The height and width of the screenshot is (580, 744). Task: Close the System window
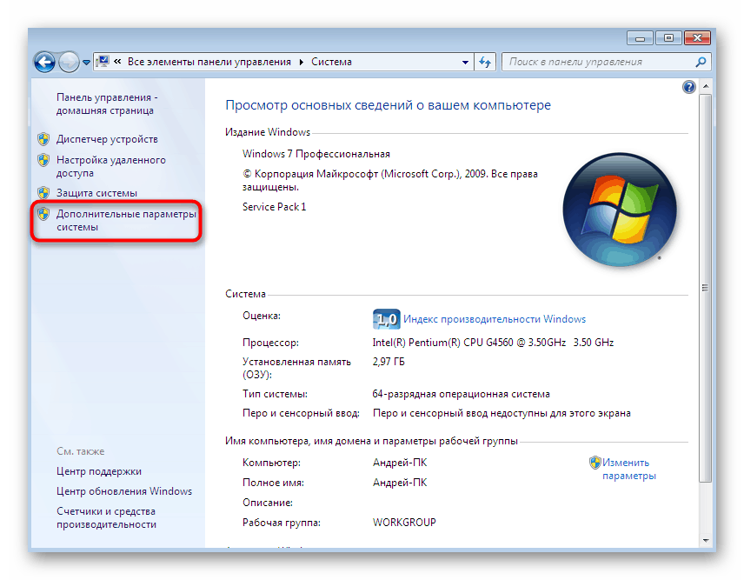tap(697, 38)
